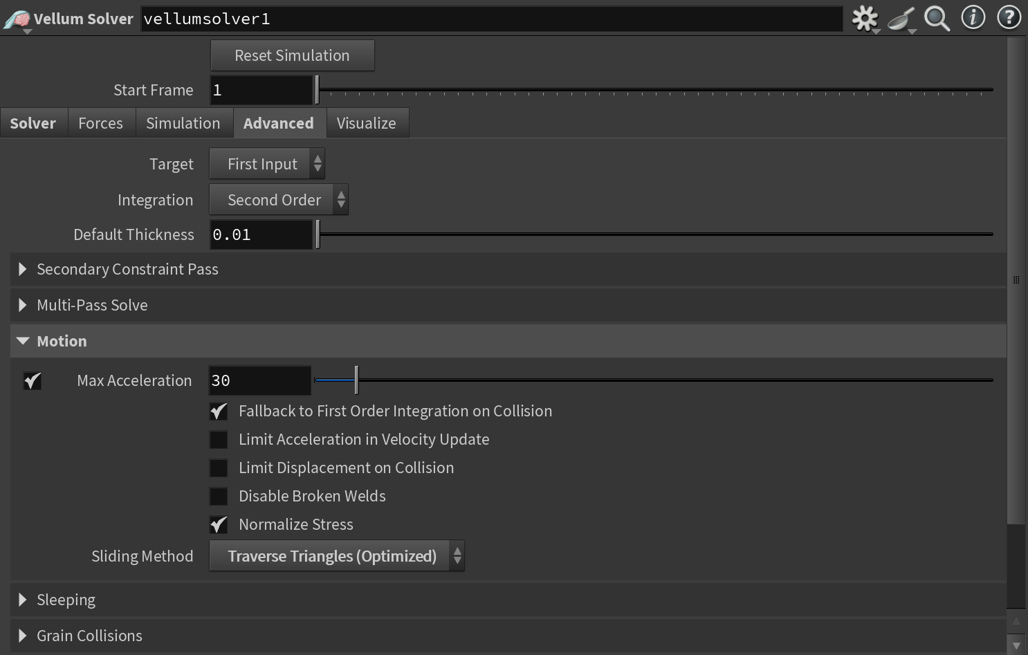Expand the Multi-Pass Solve section
Viewport: 1028px width, 655px height.
(508, 306)
